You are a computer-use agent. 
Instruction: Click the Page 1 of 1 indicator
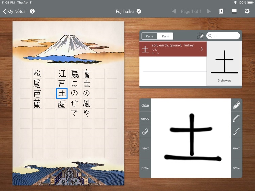click(x=191, y=11)
